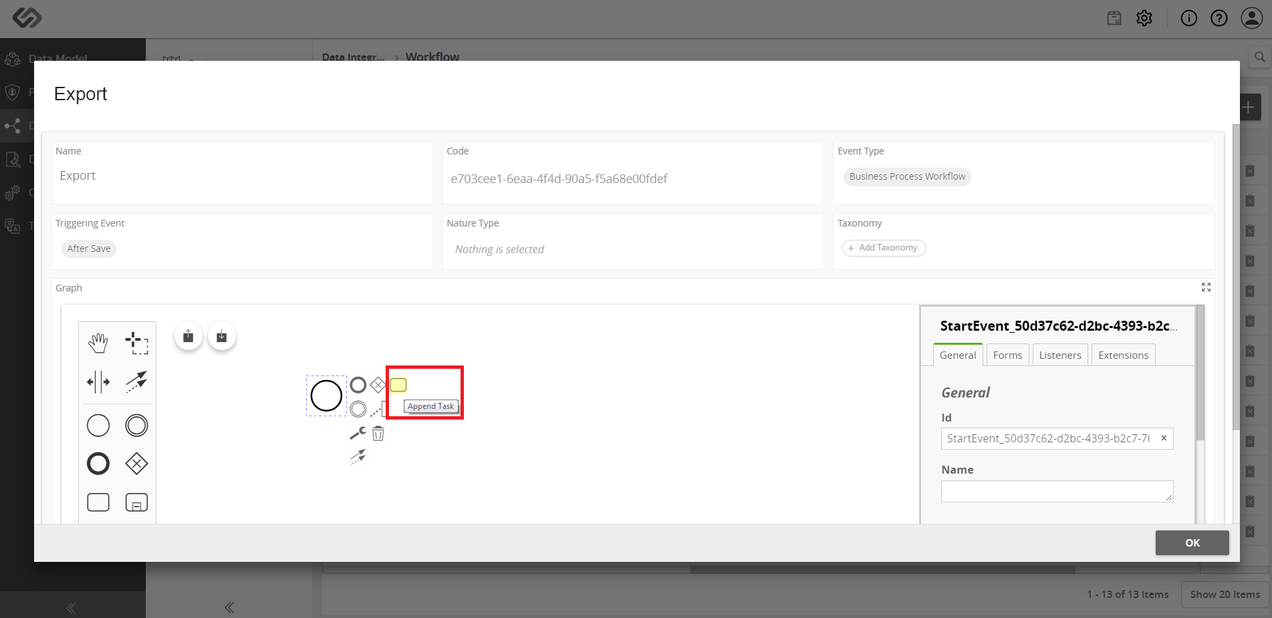Append EndEvent from context pad

[358, 385]
